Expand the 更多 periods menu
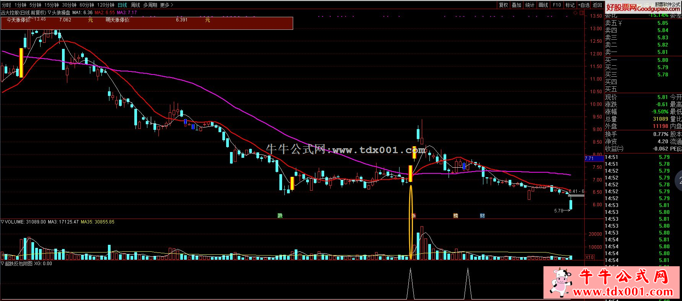 (166, 5)
